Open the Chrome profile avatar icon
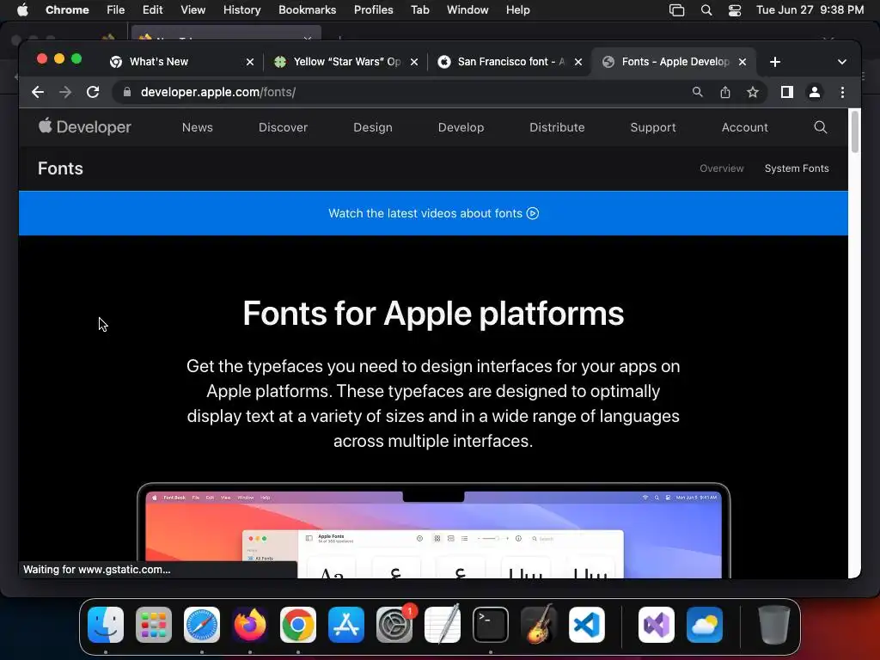 (x=815, y=92)
